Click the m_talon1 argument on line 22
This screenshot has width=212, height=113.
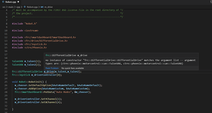click(61, 72)
